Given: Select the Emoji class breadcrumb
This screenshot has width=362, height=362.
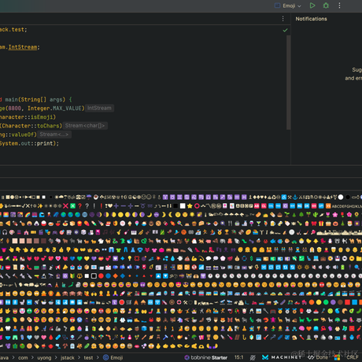Looking at the screenshot, I should tap(113, 357).
